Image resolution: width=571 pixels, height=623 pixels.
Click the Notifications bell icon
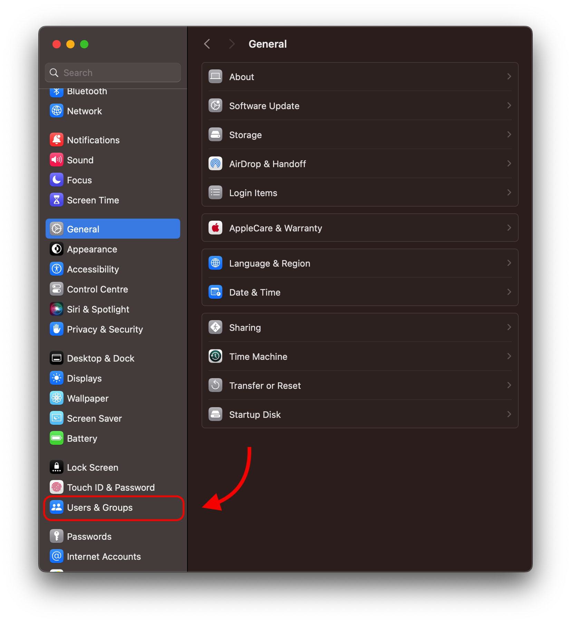(x=57, y=140)
